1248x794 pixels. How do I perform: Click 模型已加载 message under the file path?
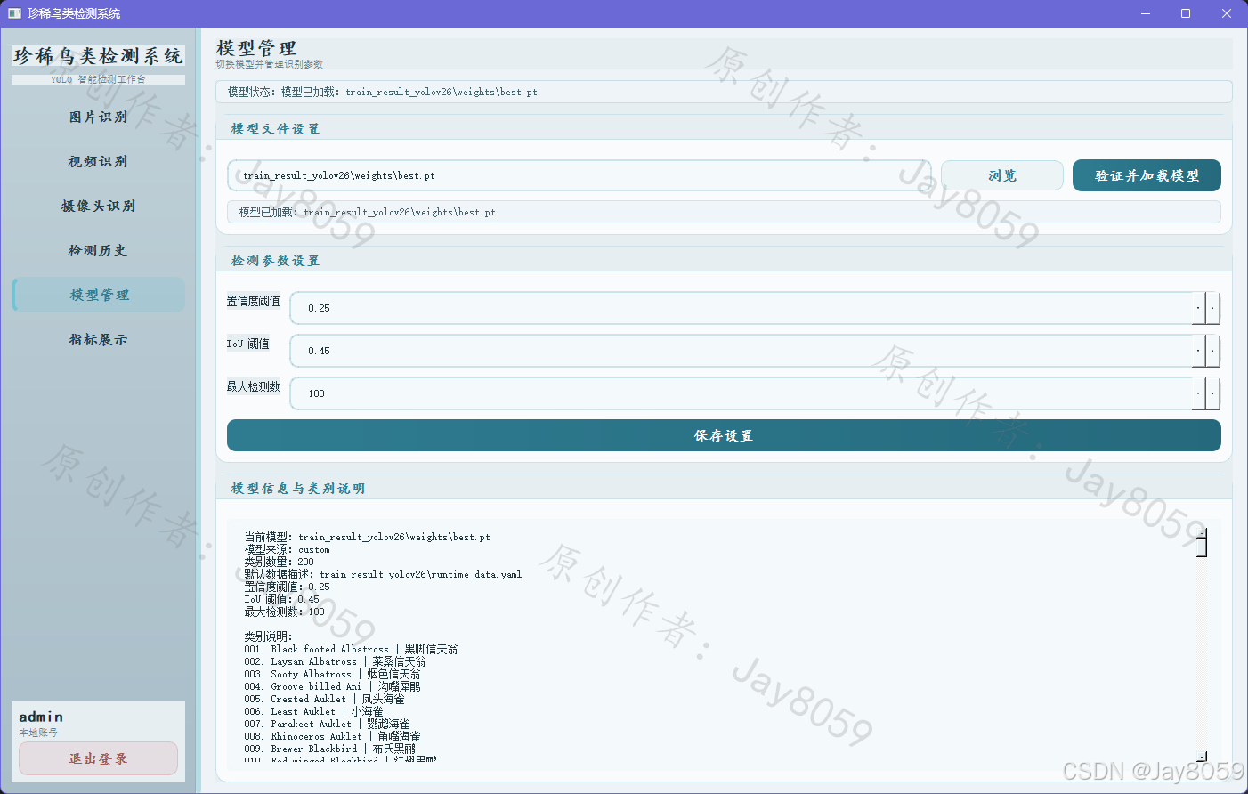(367, 212)
